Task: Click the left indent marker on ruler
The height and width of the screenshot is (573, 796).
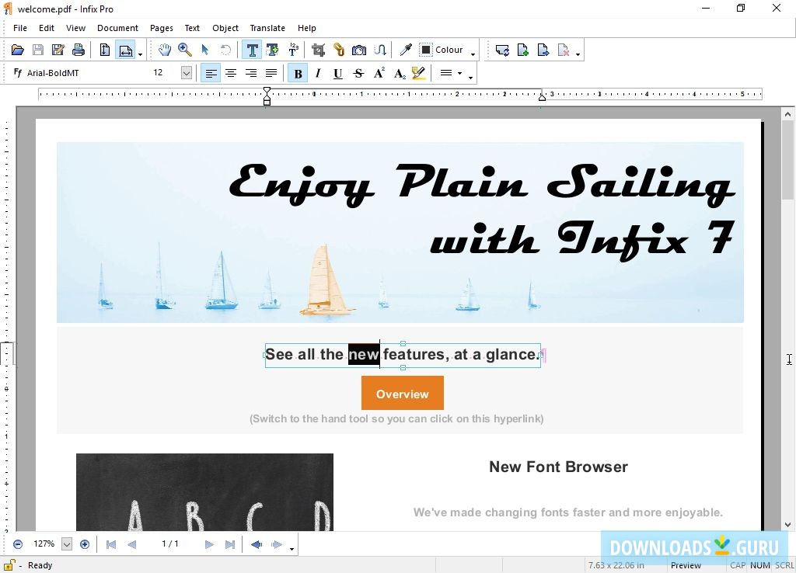Action: 267,96
